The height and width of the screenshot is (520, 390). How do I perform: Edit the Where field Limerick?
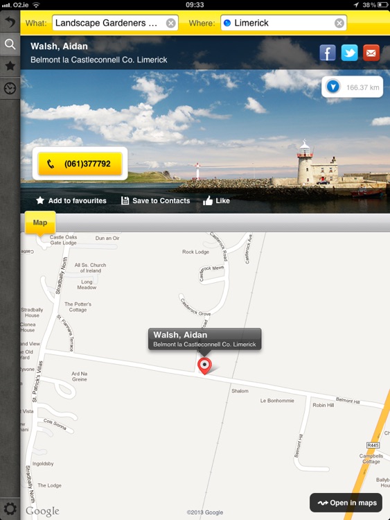tap(283, 23)
